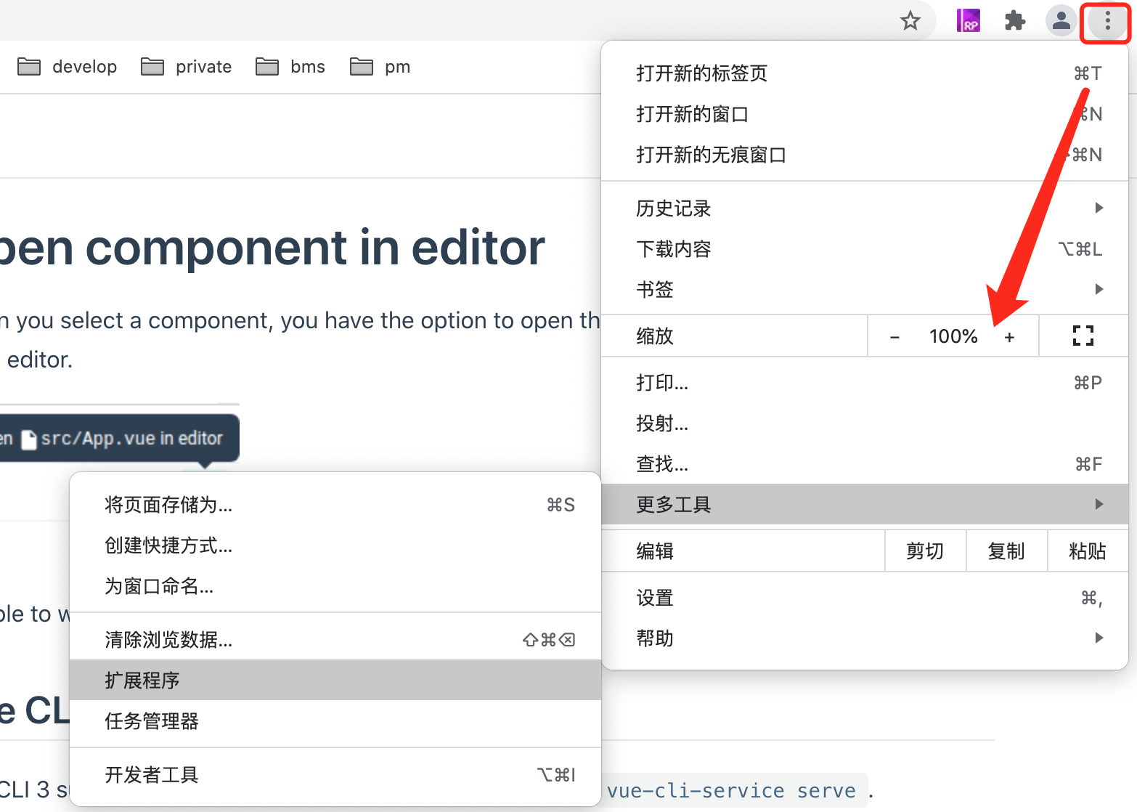This screenshot has height=812, width=1137.
Task: Expand the 书签 submenu
Action: (865, 290)
